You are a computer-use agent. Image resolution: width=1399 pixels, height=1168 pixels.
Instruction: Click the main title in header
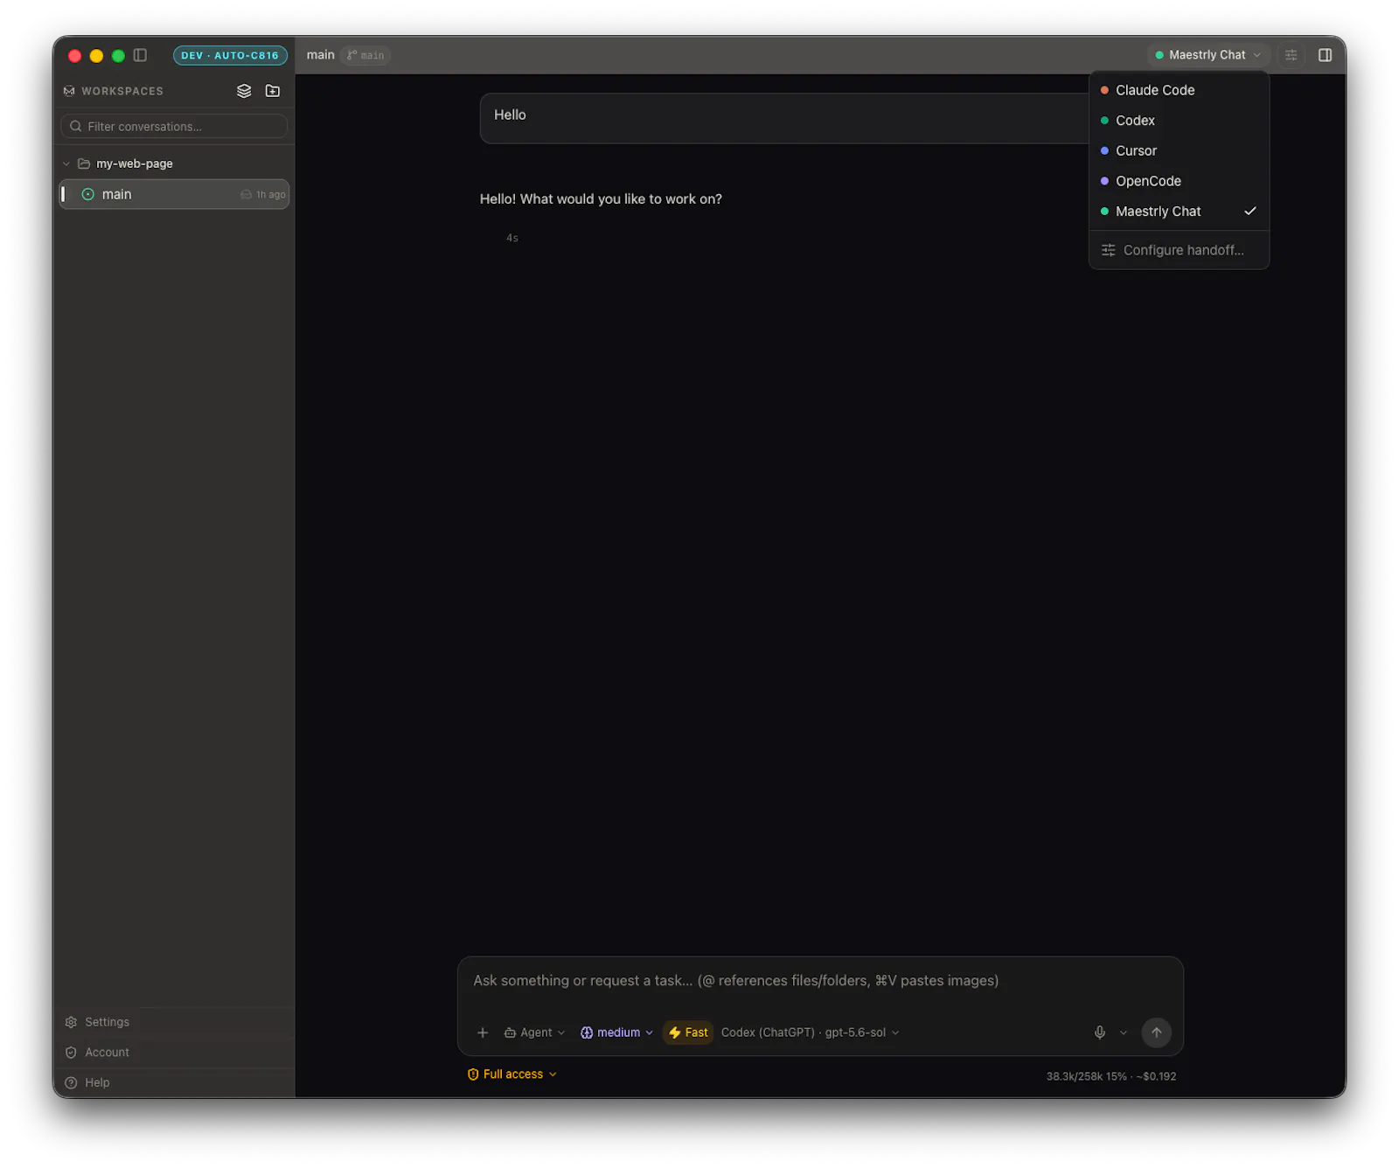[x=320, y=55]
